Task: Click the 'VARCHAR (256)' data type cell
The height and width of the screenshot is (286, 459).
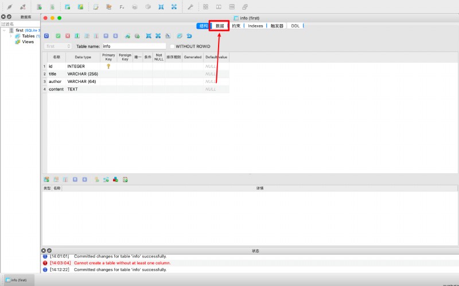Action: (x=83, y=74)
